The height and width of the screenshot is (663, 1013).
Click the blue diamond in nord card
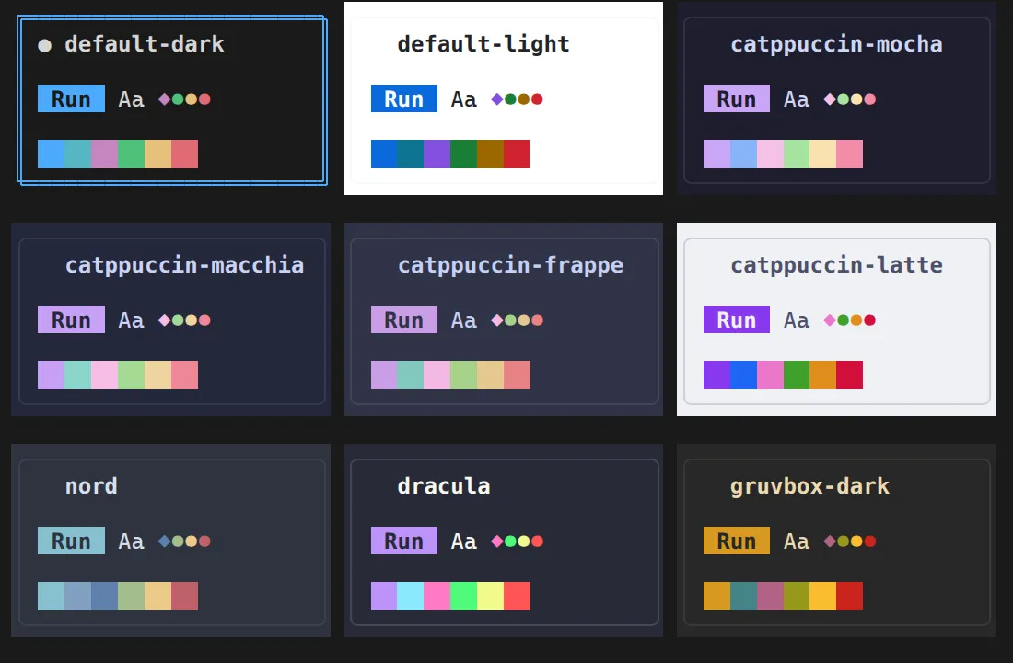tap(164, 541)
